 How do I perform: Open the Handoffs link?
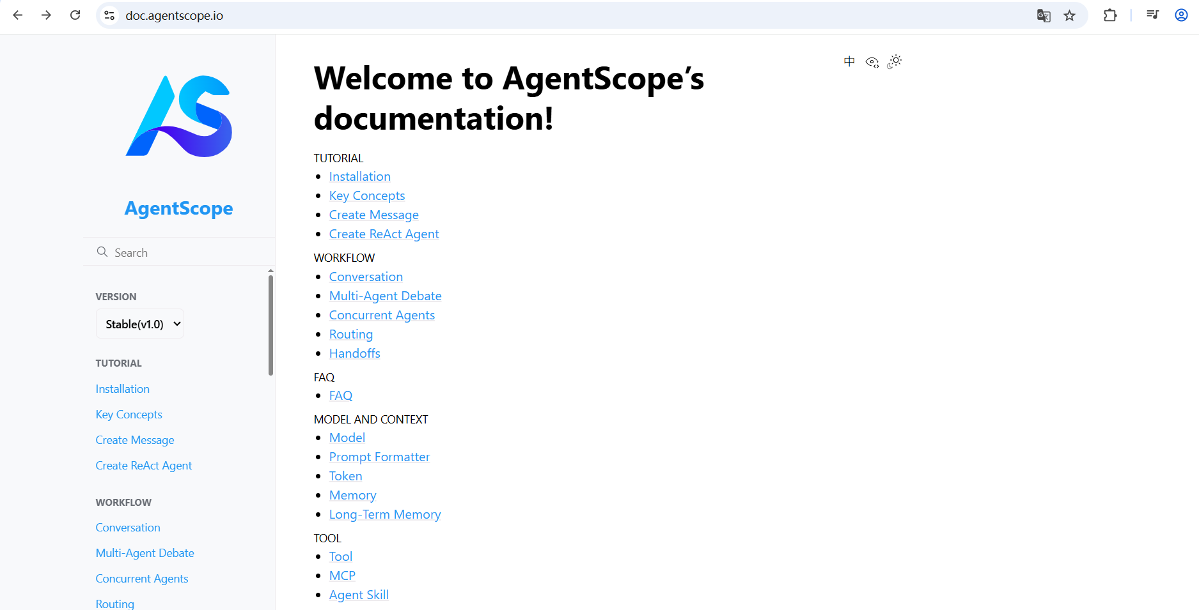(x=355, y=353)
